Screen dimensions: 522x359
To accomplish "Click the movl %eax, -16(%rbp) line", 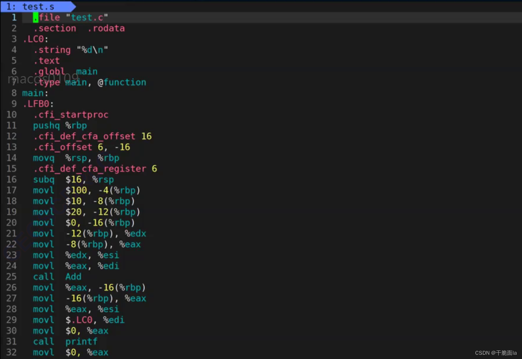I will pyautogui.click(x=89, y=287).
